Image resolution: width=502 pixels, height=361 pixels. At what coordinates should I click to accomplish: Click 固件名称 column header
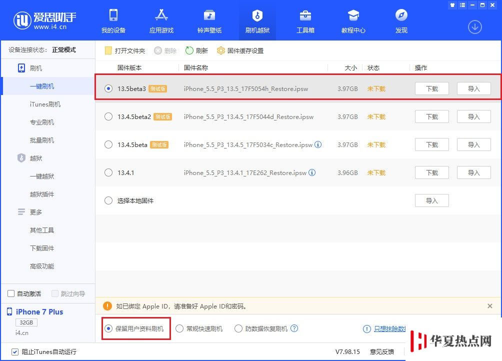[196, 68]
